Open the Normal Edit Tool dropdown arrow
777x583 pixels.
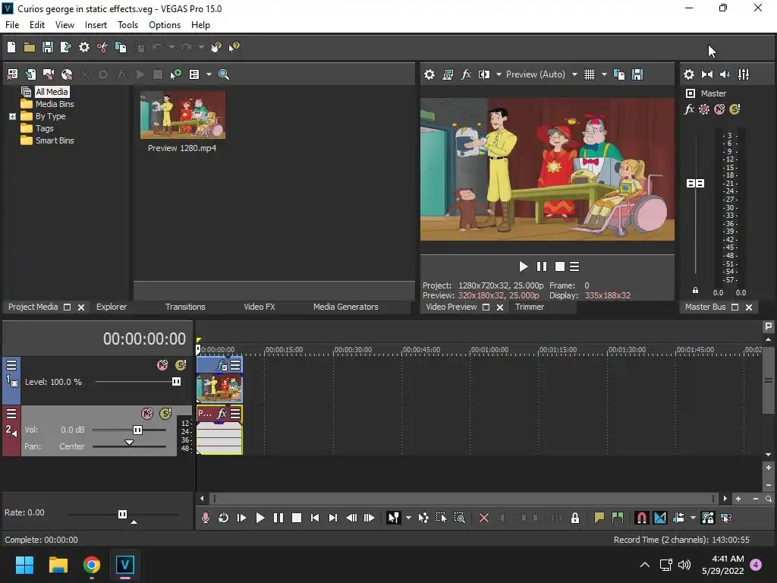click(408, 518)
